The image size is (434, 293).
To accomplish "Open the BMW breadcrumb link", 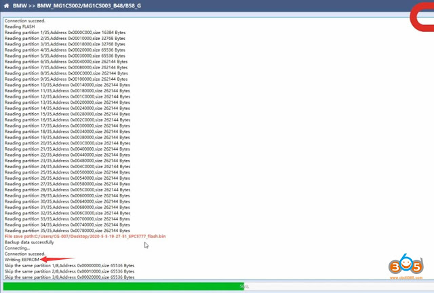I will tap(20, 5).
